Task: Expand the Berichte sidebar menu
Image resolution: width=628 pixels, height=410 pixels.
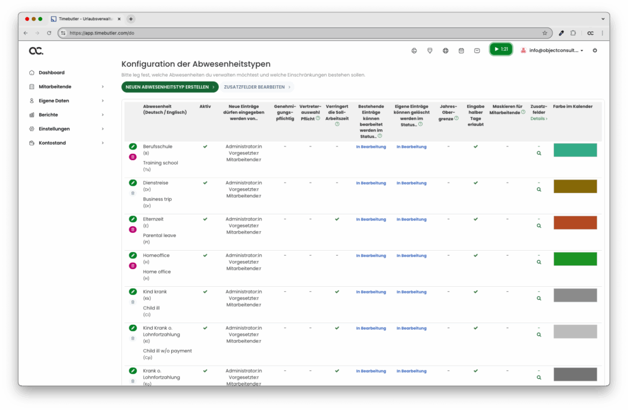Action: [x=66, y=115]
